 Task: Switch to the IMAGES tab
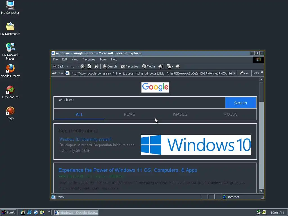coord(180,114)
